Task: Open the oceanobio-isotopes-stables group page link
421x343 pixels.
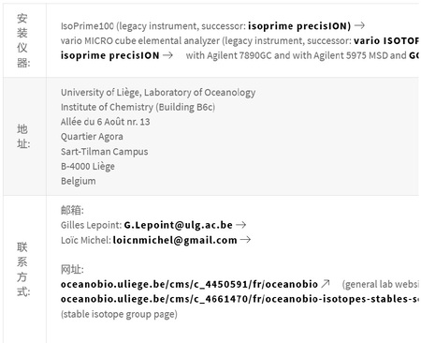Action: tap(240, 299)
